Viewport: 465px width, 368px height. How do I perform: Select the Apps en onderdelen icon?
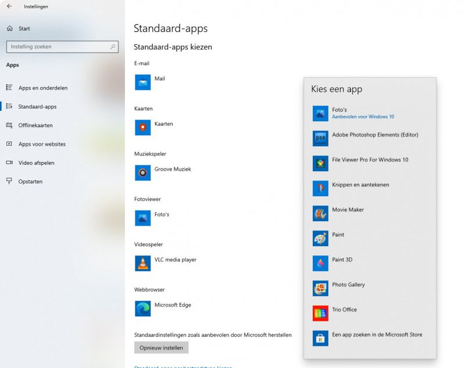9,87
